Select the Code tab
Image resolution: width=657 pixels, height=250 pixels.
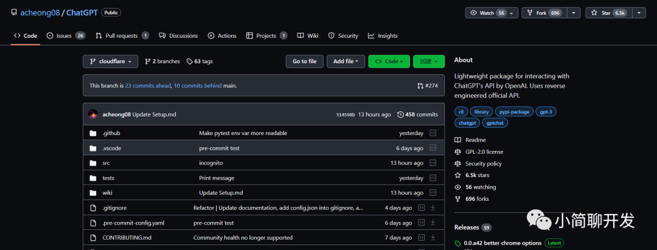tap(26, 36)
